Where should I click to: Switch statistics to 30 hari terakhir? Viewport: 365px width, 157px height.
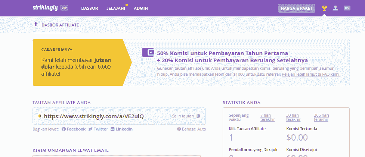pyautogui.click(x=293, y=117)
